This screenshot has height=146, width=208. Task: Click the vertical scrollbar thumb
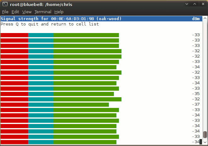[x=205, y=134]
